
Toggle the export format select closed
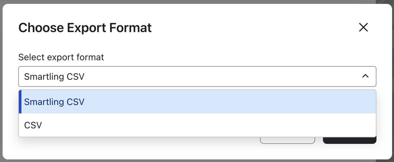point(365,76)
